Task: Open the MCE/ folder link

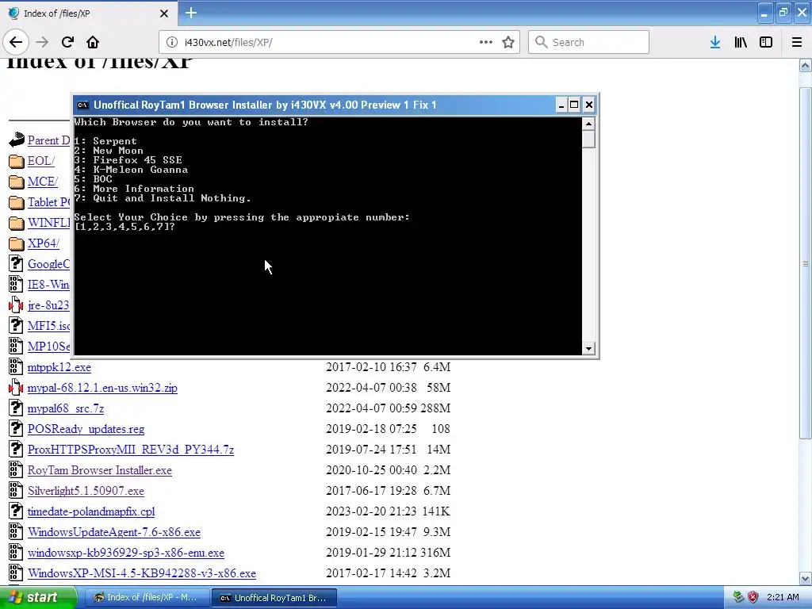Action: 43,182
